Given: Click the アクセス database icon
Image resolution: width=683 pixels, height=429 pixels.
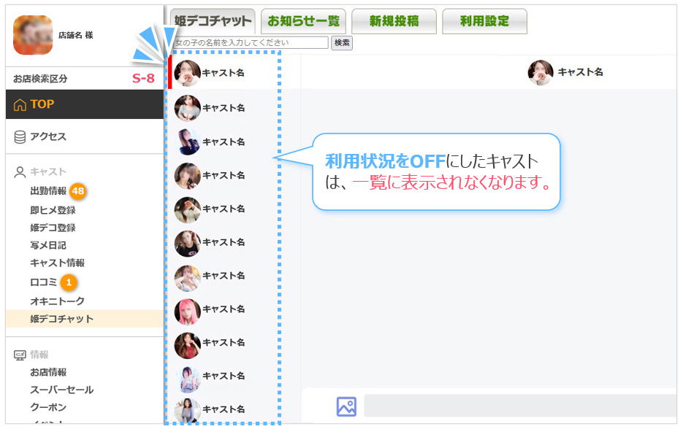Looking at the screenshot, I should point(20,136).
